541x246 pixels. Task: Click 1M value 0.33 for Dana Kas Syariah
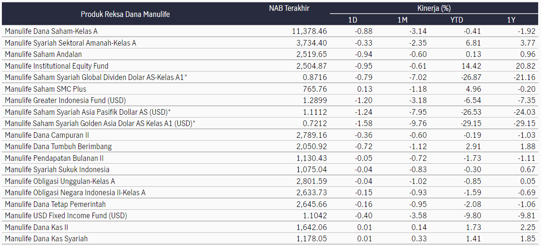click(419, 239)
